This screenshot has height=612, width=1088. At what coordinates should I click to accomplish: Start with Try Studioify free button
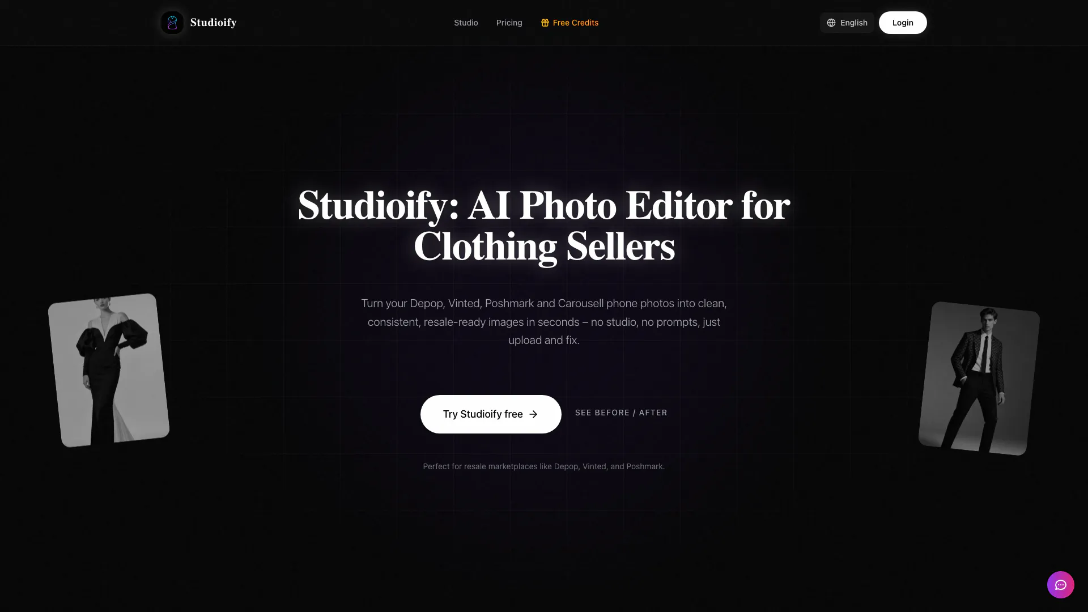pos(491,414)
